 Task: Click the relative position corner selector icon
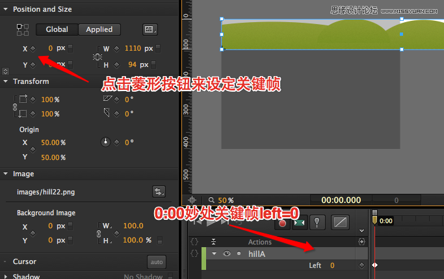pos(23,30)
